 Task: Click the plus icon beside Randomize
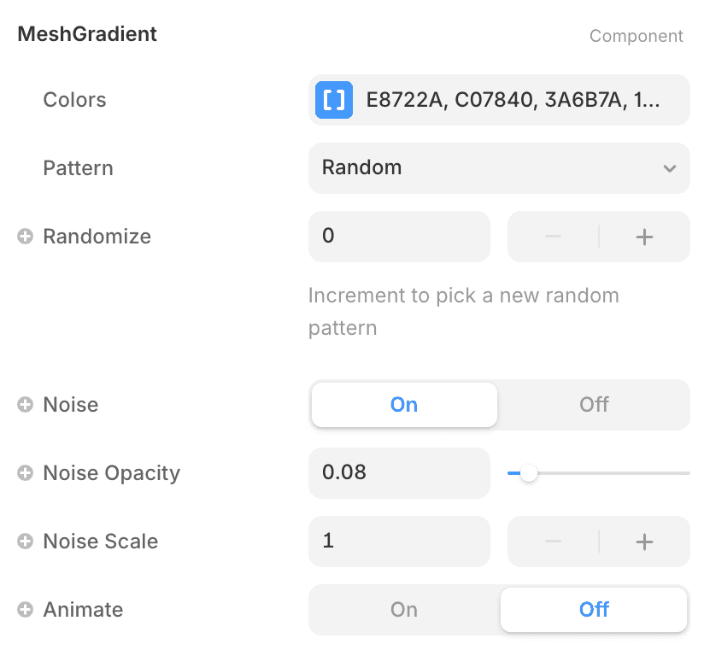click(x=25, y=237)
